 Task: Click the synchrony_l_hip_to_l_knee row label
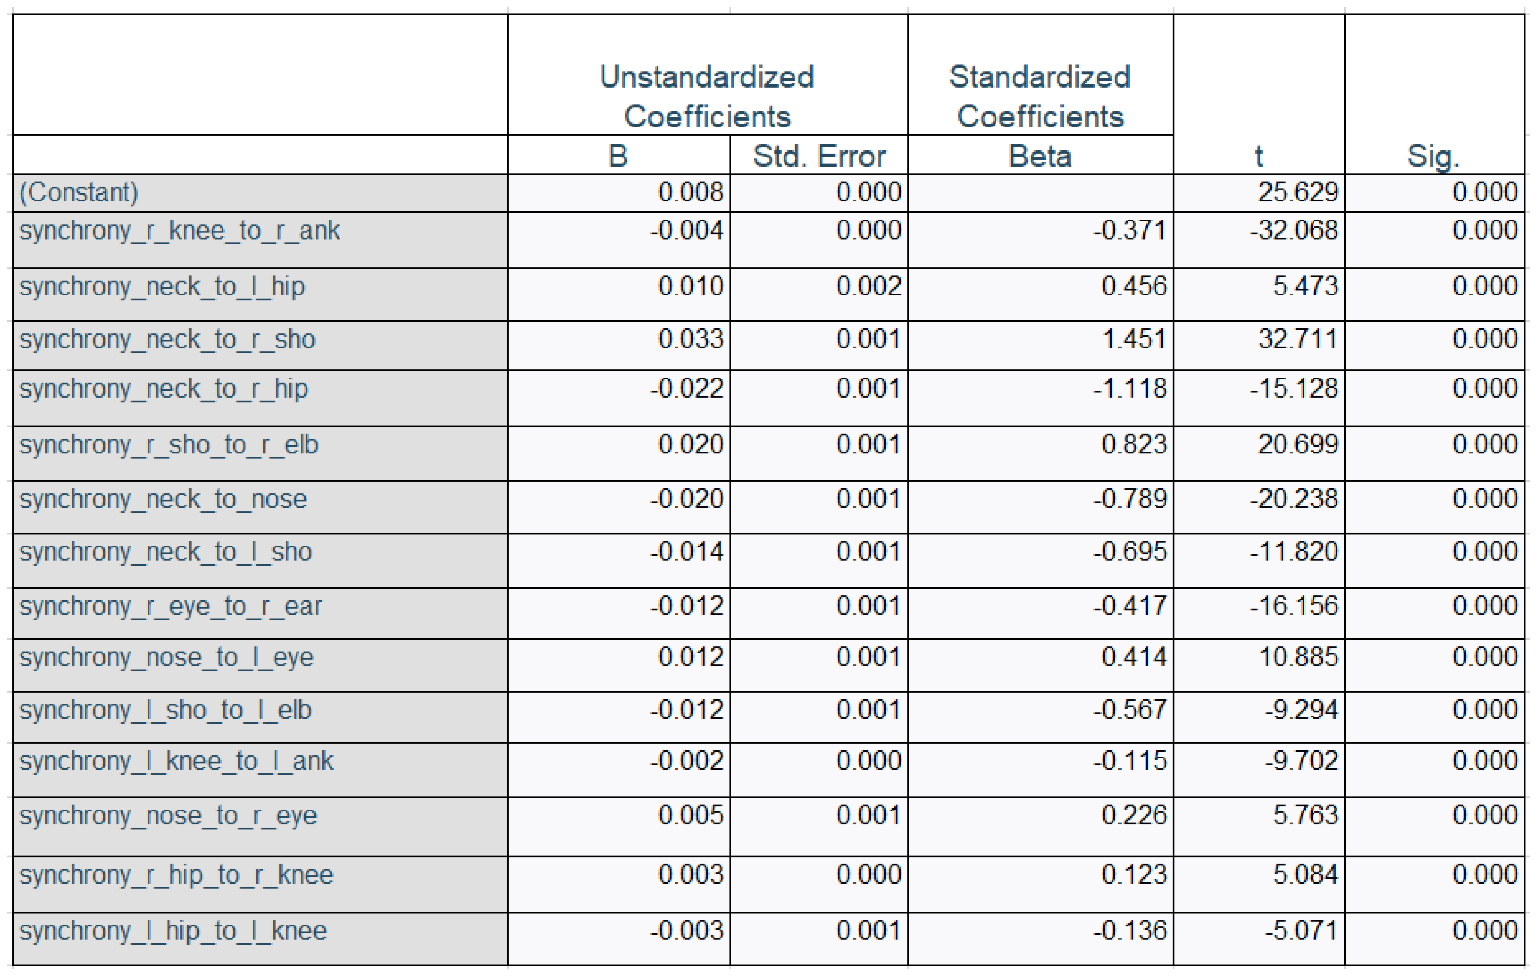coord(173,931)
